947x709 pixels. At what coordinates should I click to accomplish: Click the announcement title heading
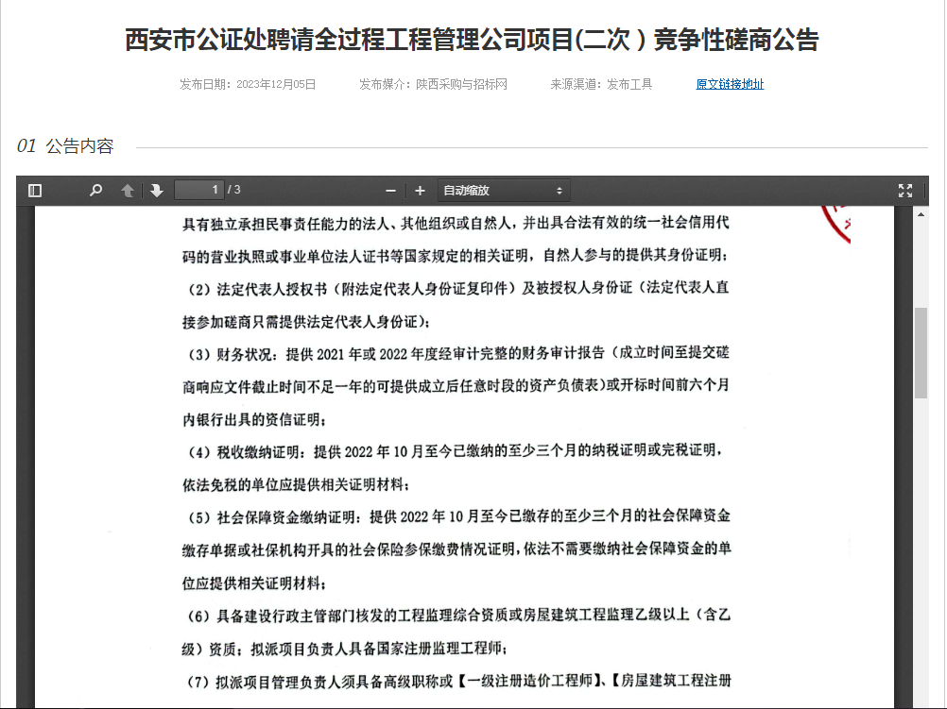[472, 40]
